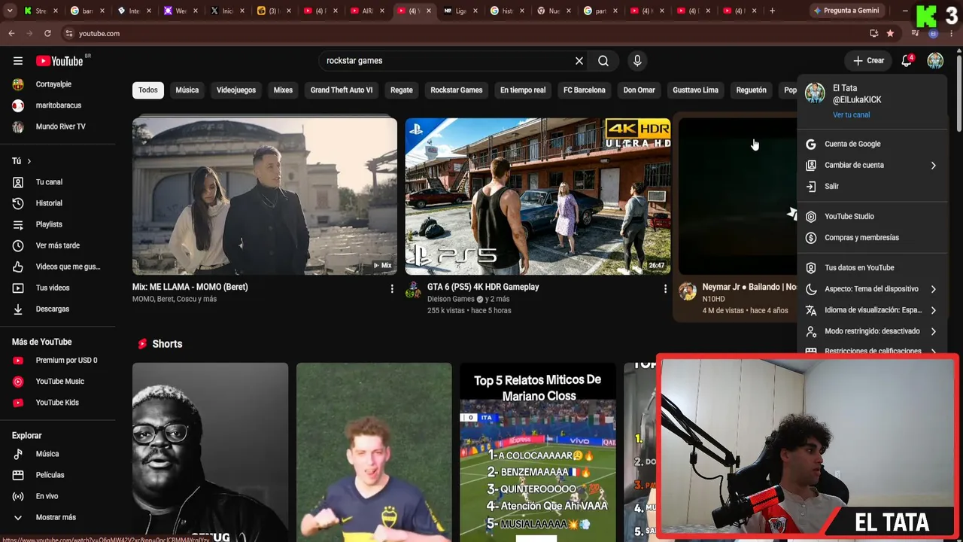Play the ME LLAMA mix thumbnail
This screenshot has width=963, height=542.
tap(265, 196)
